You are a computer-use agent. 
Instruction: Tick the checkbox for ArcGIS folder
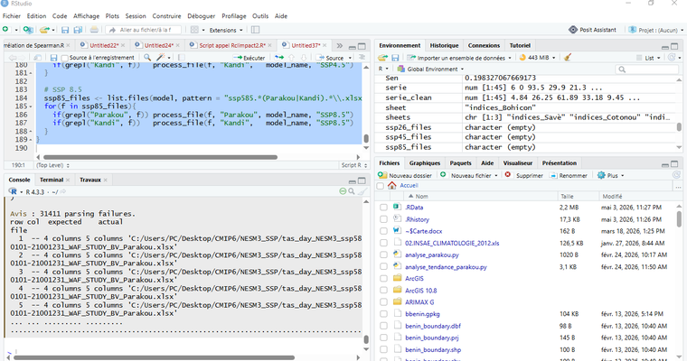pos(383,278)
